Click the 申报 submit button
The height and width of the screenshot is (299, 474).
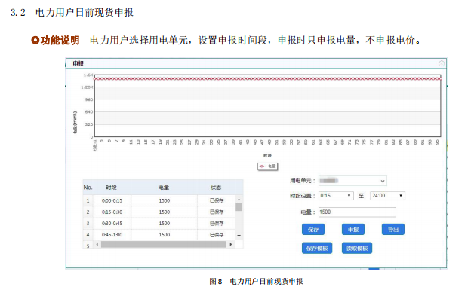[x=353, y=230]
